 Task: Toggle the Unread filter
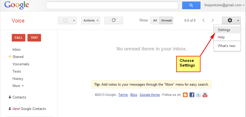(166, 21)
